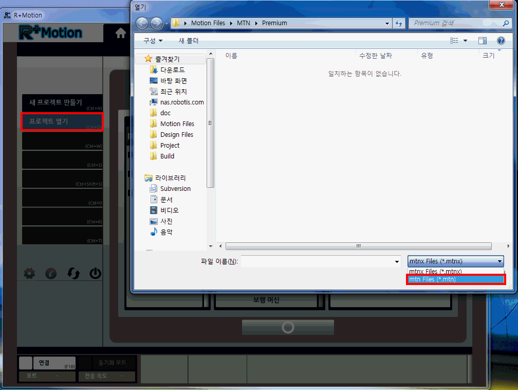The image size is (518, 390).
Task: Click the back navigation arrow
Action: [142, 23]
